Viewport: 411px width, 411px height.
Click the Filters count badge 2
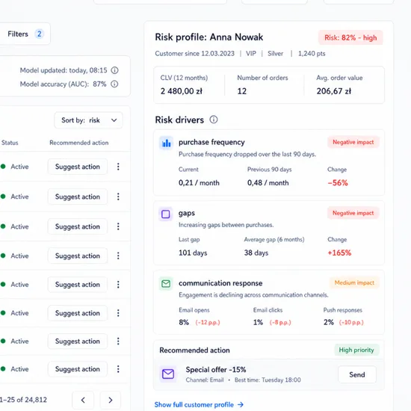[39, 34]
